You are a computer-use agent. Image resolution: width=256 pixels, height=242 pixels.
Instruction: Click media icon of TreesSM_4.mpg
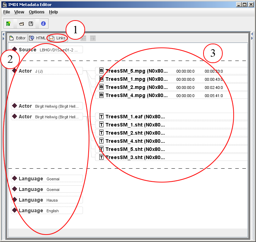(x=101, y=95)
